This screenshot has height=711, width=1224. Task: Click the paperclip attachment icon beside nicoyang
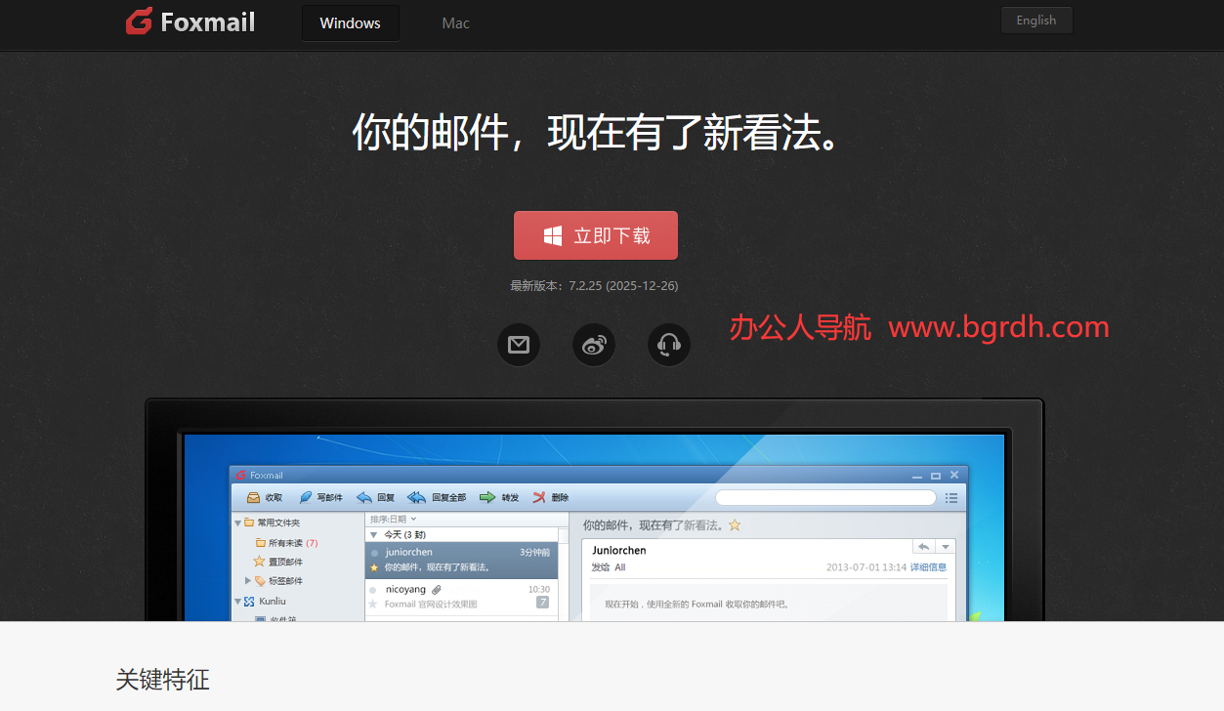[x=437, y=590]
